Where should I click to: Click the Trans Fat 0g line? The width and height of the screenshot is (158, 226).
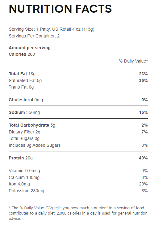21,87
